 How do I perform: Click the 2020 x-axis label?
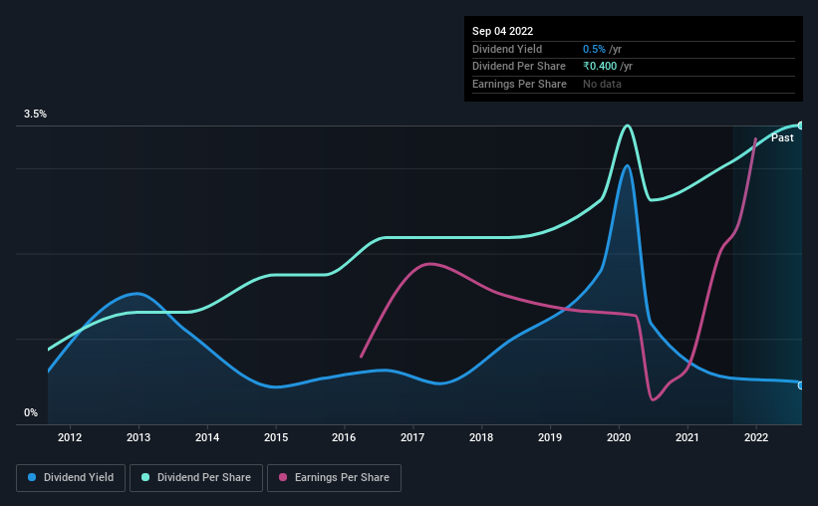[x=619, y=437]
